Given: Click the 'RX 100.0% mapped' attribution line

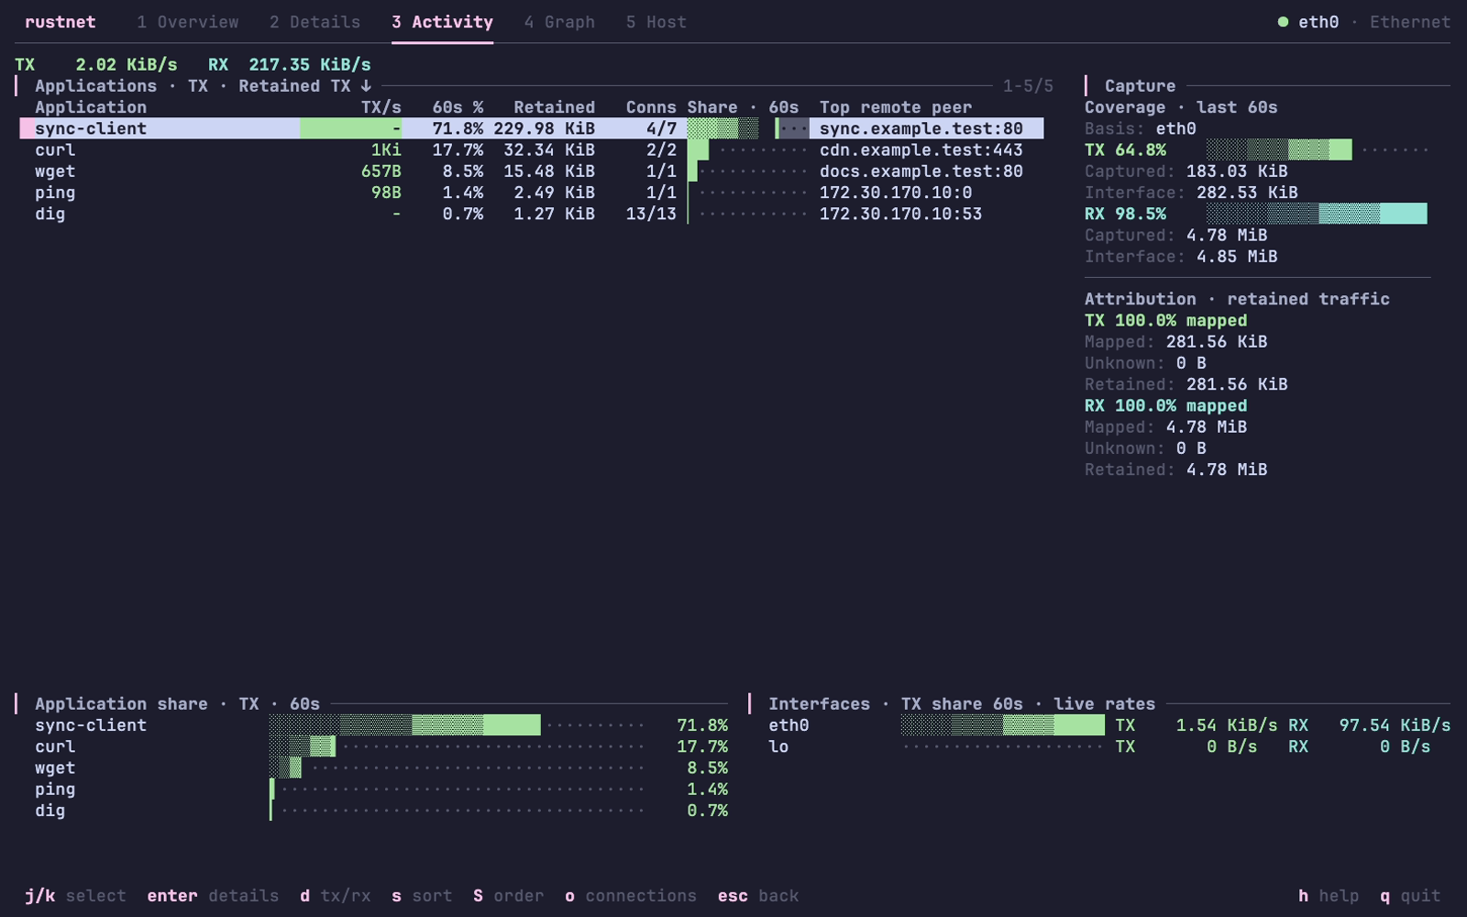Looking at the screenshot, I should click(1165, 406).
